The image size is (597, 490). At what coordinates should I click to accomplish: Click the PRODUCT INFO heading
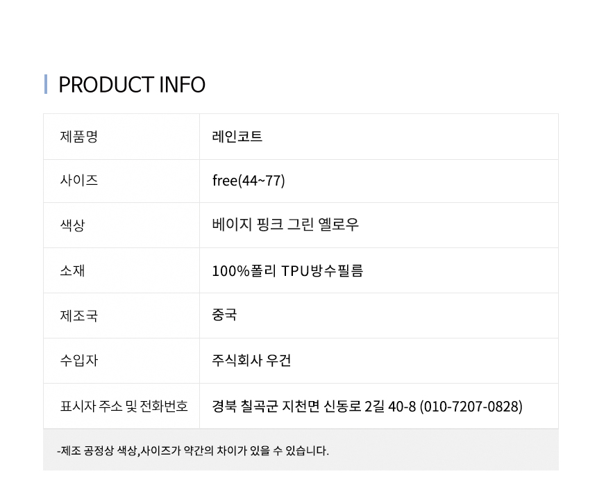(x=132, y=85)
